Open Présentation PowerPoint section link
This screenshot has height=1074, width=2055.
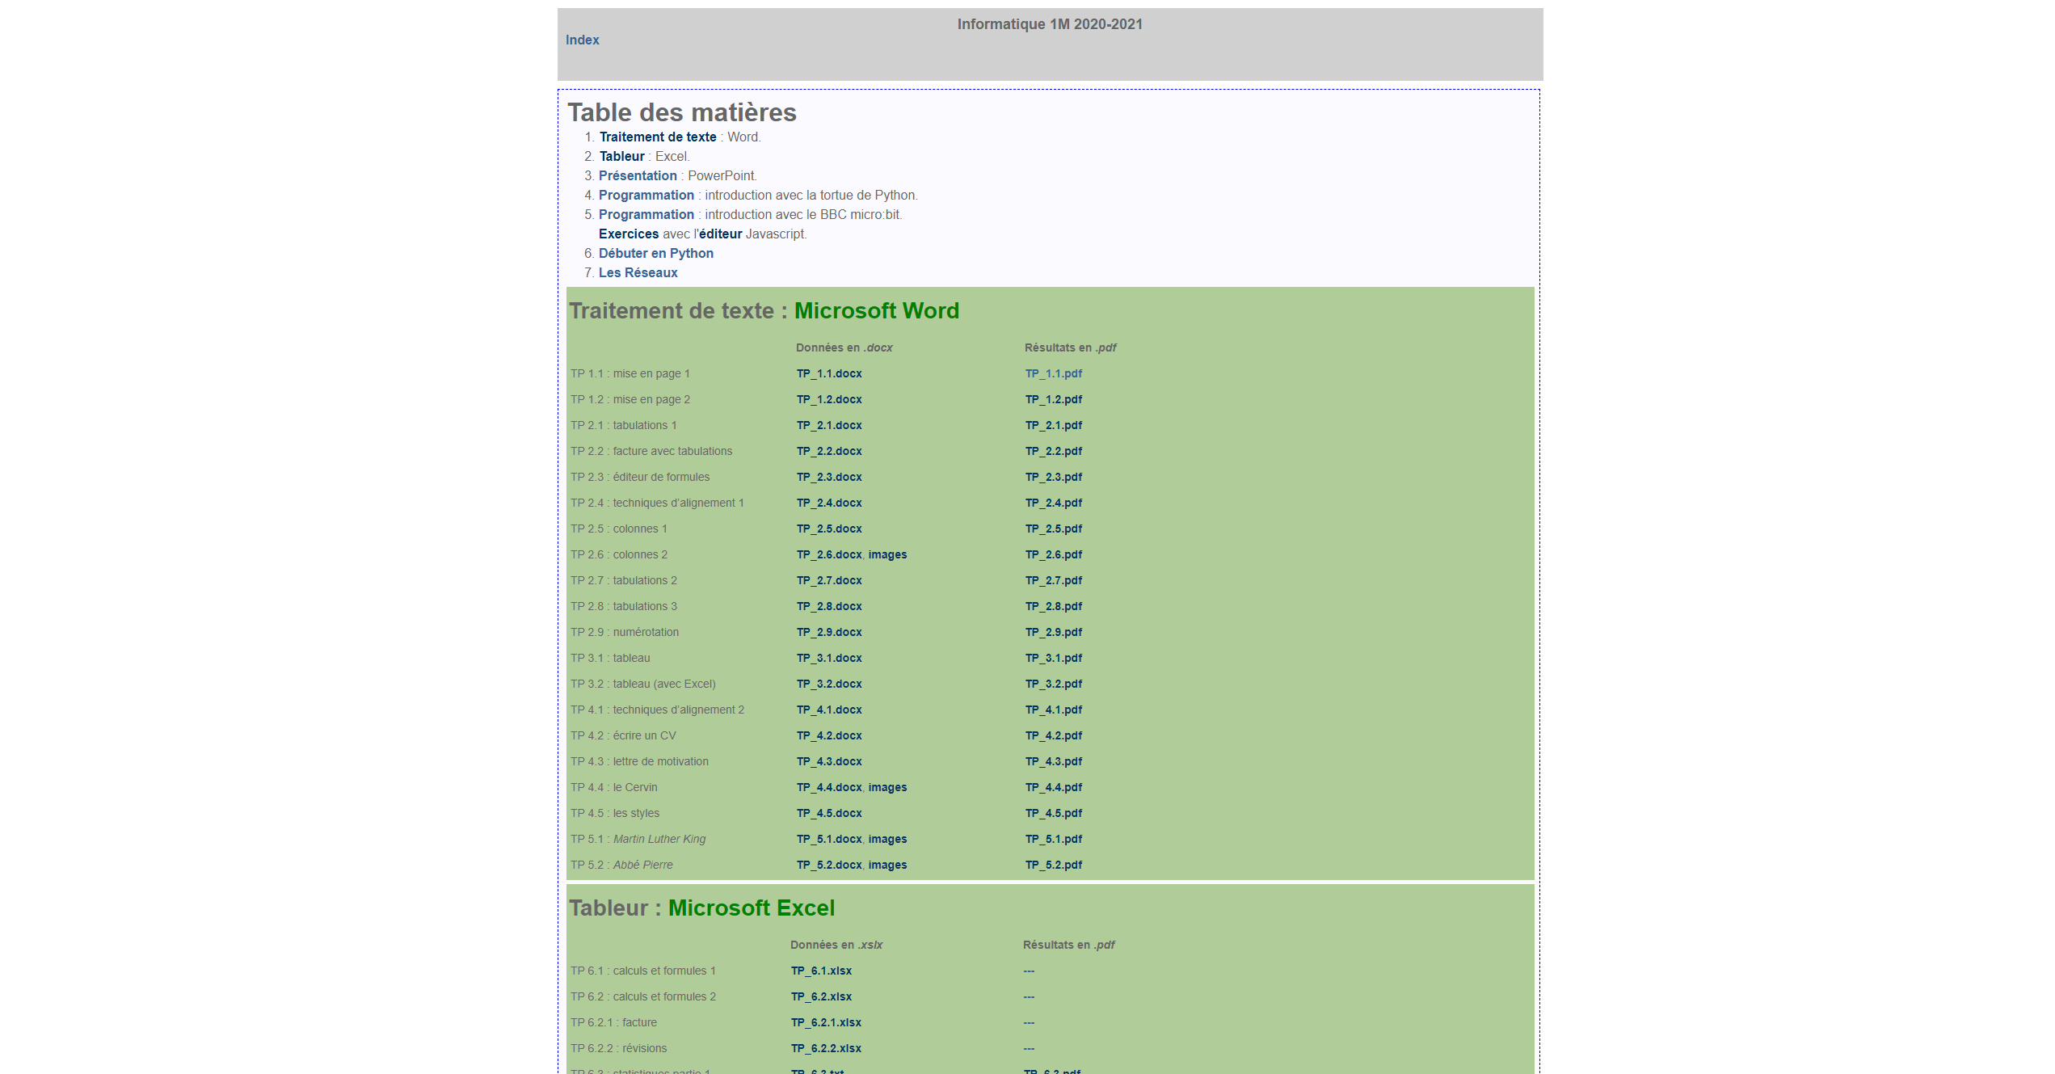point(638,176)
